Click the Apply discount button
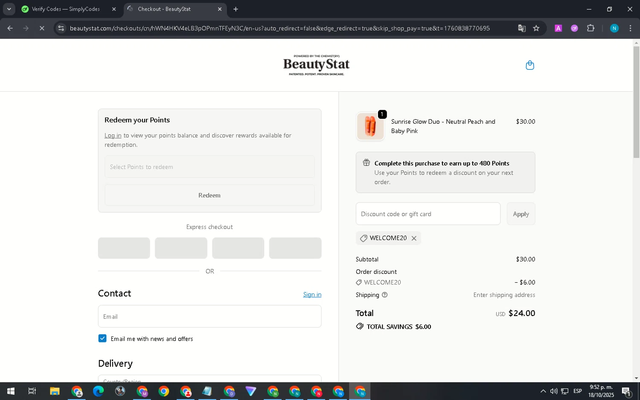 521,214
